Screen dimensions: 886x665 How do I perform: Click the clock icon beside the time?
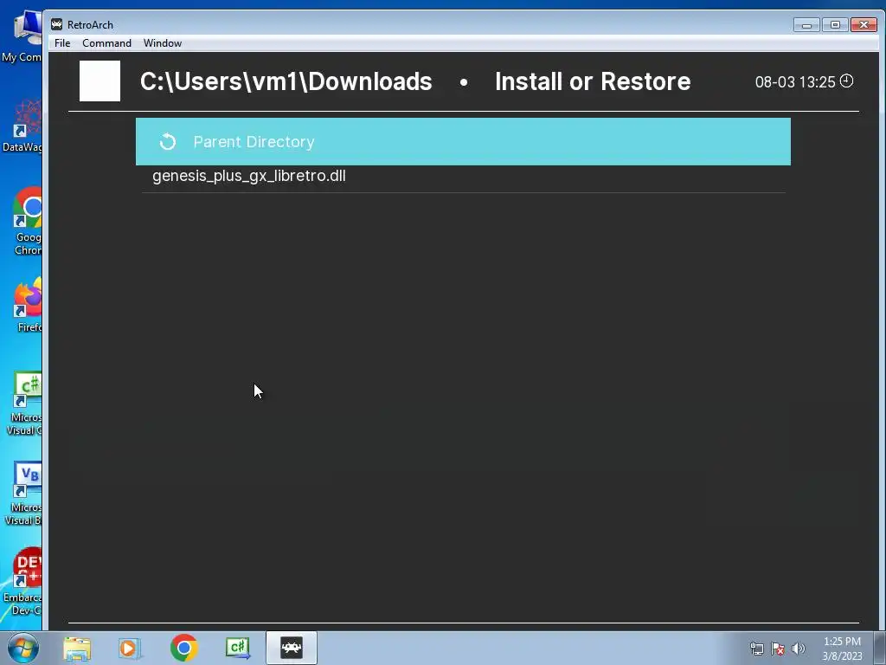tap(846, 81)
